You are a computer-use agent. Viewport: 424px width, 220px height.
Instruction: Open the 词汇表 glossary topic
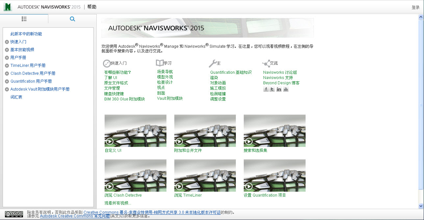[16, 97]
